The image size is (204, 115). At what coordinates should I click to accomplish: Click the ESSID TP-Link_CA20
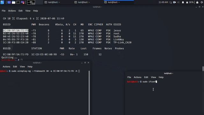[x=122, y=42]
